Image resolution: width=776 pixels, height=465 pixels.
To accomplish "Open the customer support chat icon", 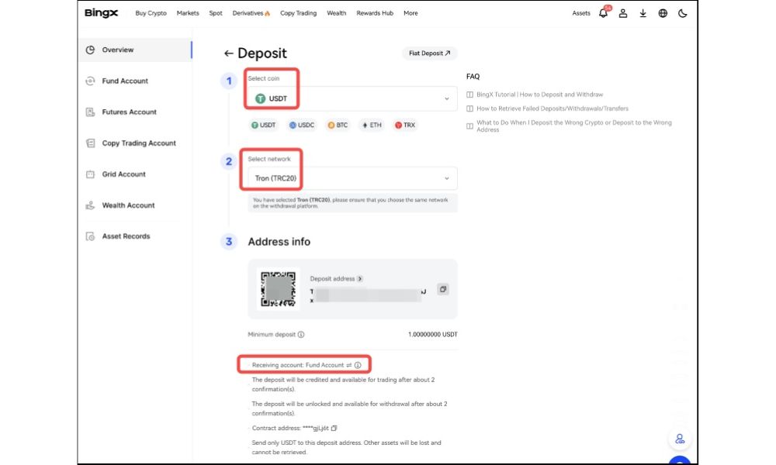I will point(679,439).
